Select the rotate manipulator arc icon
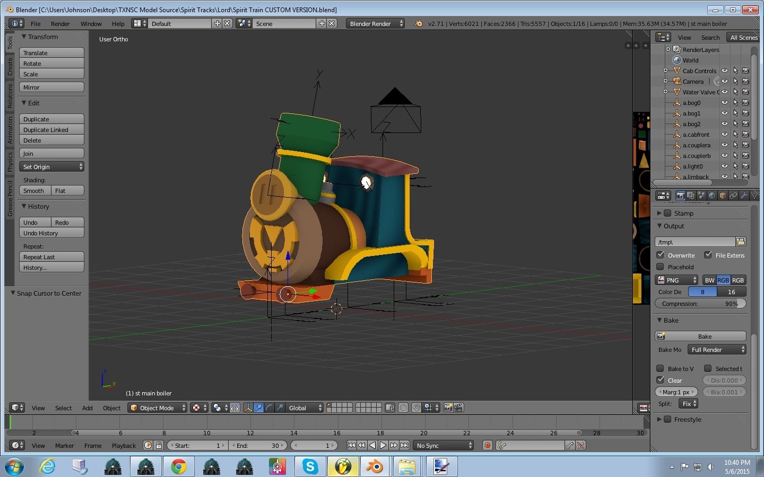Image resolution: width=764 pixels, height=477 pixels. click(x=269, y=408)
